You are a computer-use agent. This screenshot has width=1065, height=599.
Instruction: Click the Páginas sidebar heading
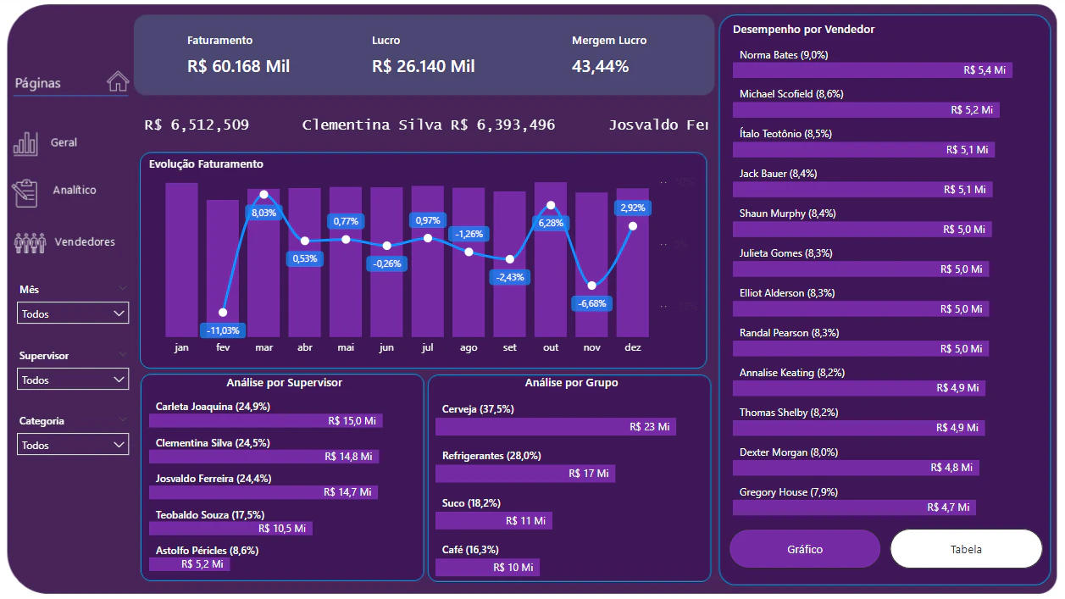pos(38,83)
